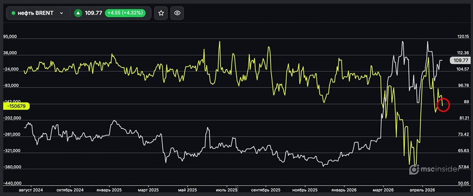473x196 pixels.
Task: Click the 96.78 right axis value
Action: [463, 85]
